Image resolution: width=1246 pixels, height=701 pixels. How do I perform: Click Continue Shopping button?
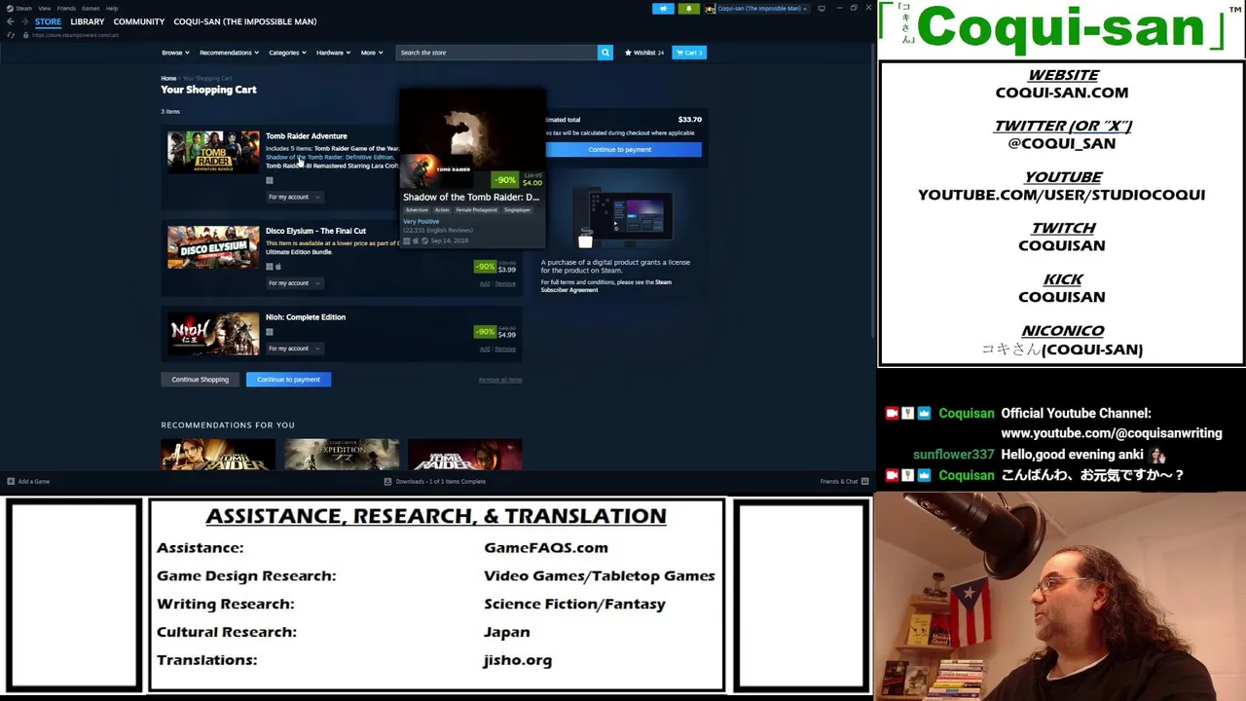point(200,380)
